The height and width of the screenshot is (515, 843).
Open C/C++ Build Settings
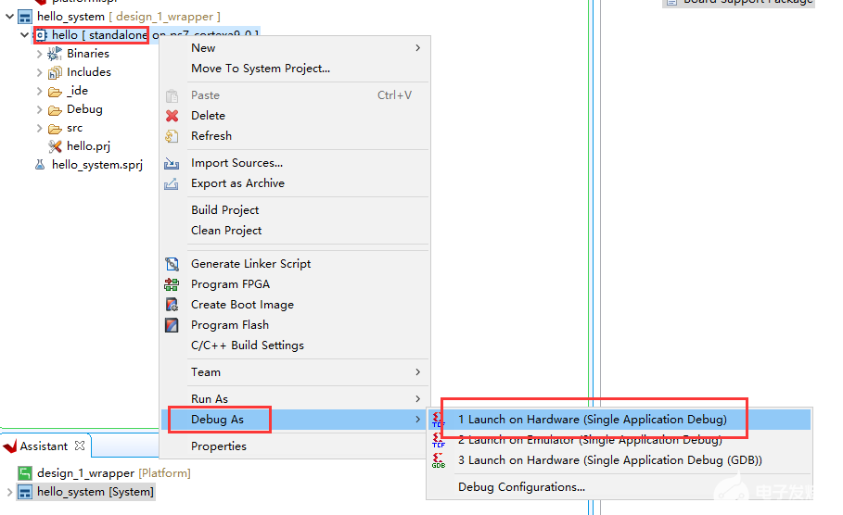click(296, 345)
